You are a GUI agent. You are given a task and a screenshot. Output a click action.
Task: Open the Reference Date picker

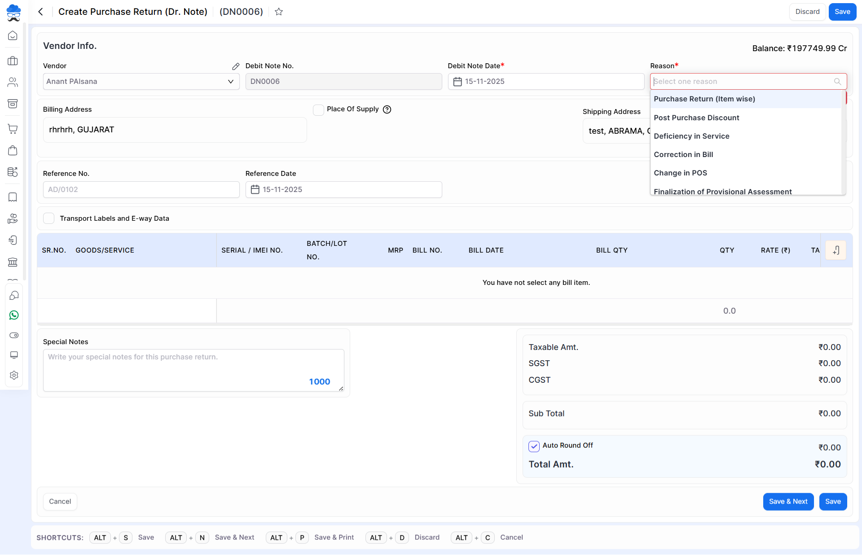point(343,190)
